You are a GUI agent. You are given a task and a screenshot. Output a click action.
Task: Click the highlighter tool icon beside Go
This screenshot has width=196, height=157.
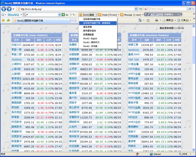(74, 15)
